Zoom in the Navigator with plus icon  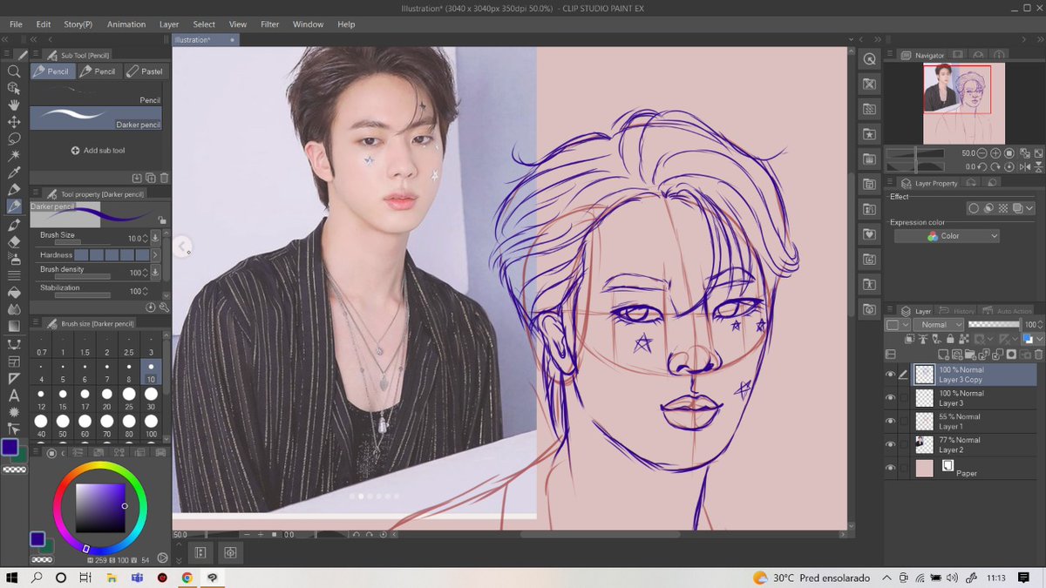(x=996, y=153)
